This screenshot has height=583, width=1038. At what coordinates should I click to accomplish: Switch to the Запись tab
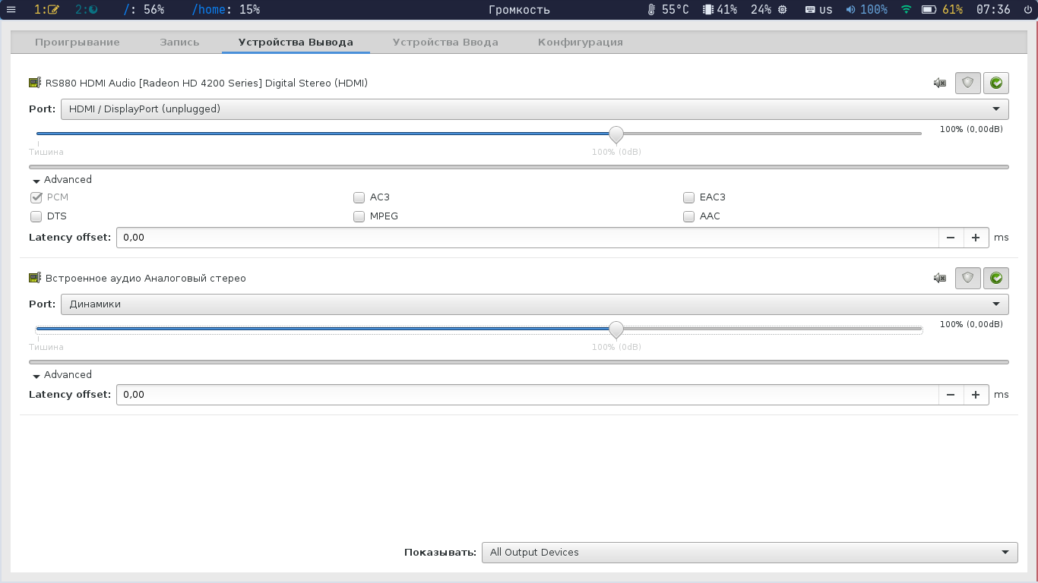(179, 43)
